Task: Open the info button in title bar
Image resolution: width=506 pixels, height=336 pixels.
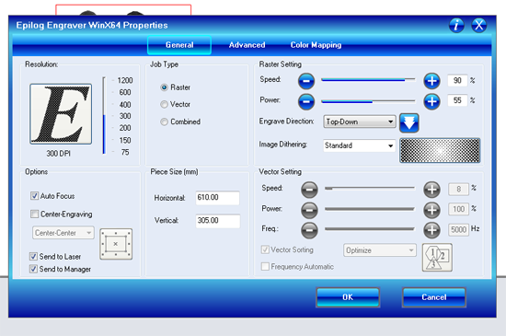Action: click(x=456, y=25)
